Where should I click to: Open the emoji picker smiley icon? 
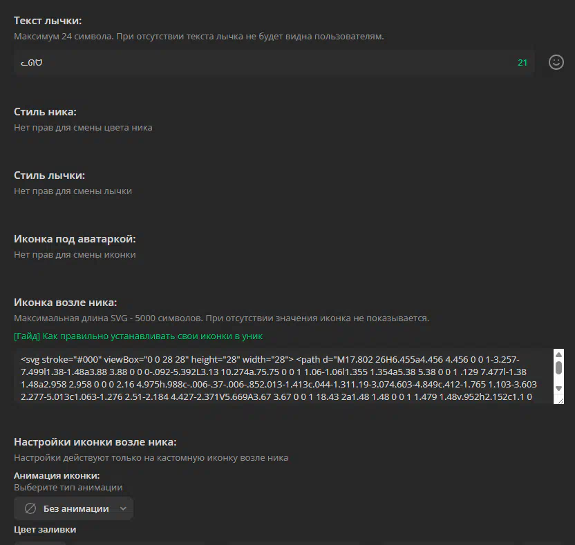click(556, 62)
